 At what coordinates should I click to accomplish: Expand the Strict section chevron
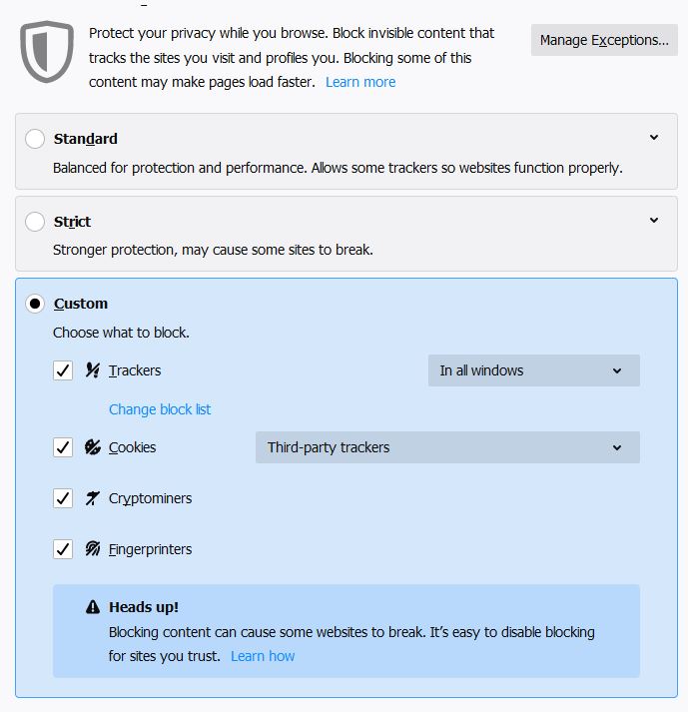[x=654, y=221]
